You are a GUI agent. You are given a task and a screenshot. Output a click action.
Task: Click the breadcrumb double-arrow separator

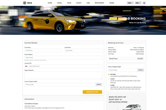point(135,23)
